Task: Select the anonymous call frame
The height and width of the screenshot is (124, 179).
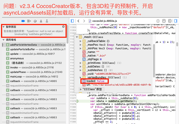Action: point(34,58)
